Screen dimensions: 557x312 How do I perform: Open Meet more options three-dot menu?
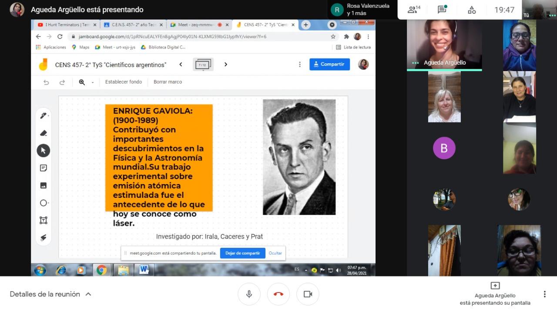pos(544,294)
